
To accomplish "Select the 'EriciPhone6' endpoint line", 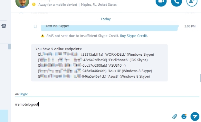I will tap(93, 60).
